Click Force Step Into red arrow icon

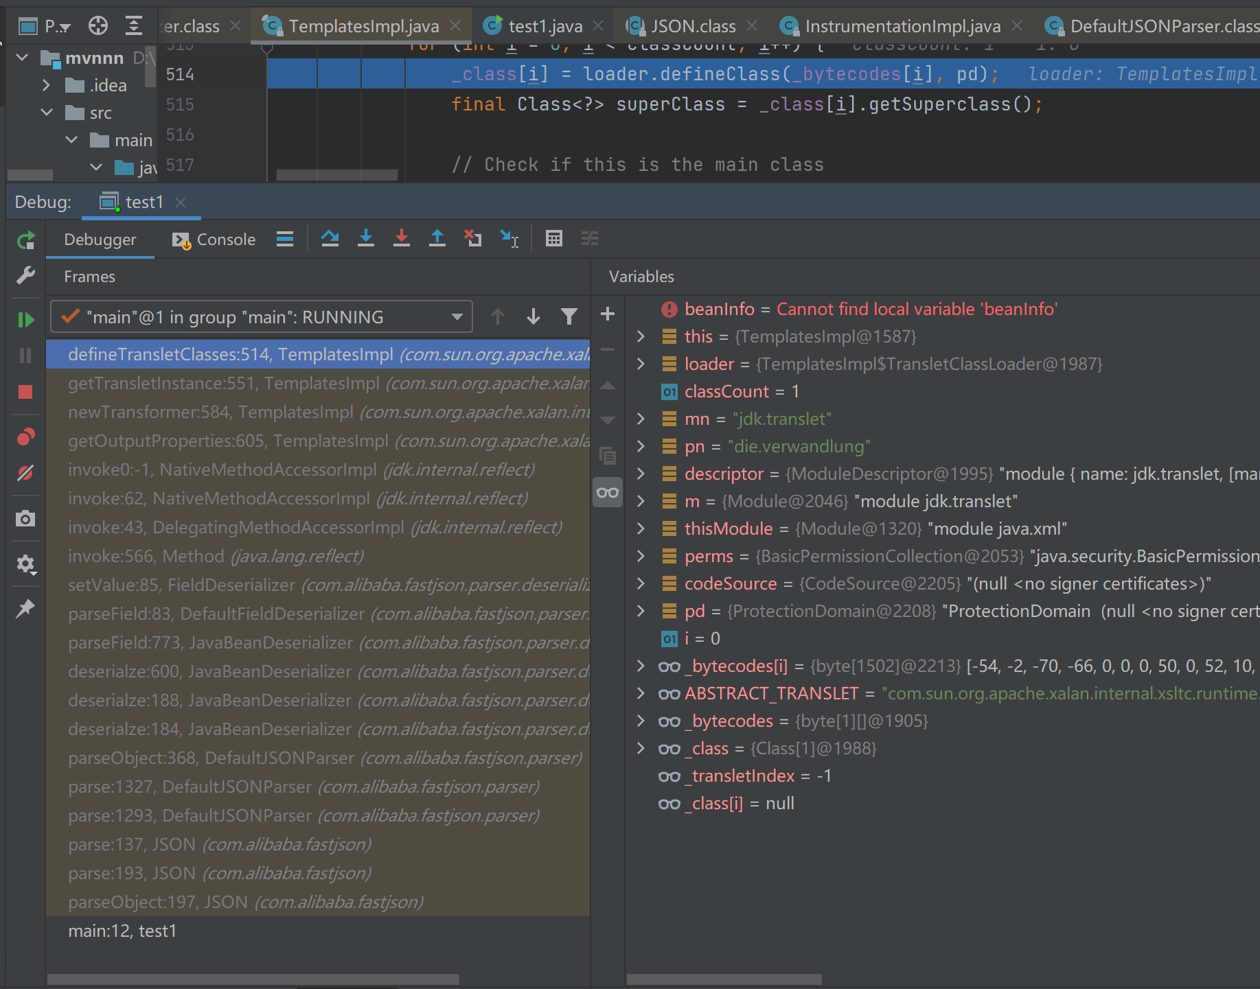point(402,239)
